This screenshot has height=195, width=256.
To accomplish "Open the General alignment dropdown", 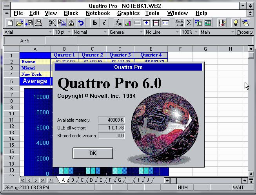I will (141, 32).
